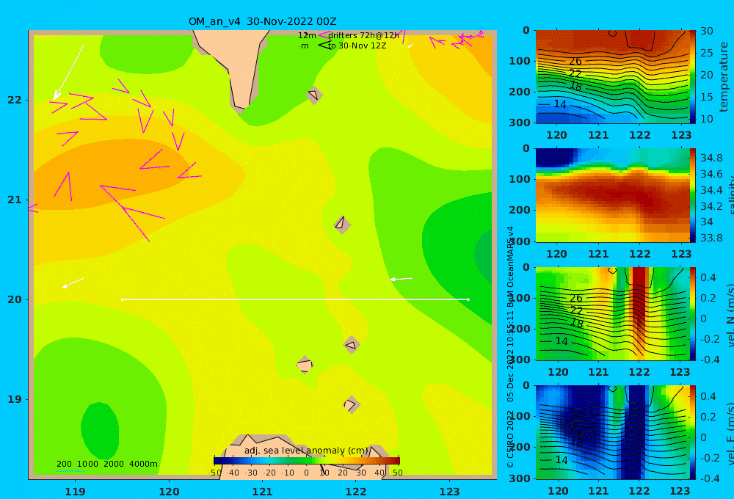734x499 pixels.
Task: Click the small island east of Taiwan's tip
Action: pos(313,95)
